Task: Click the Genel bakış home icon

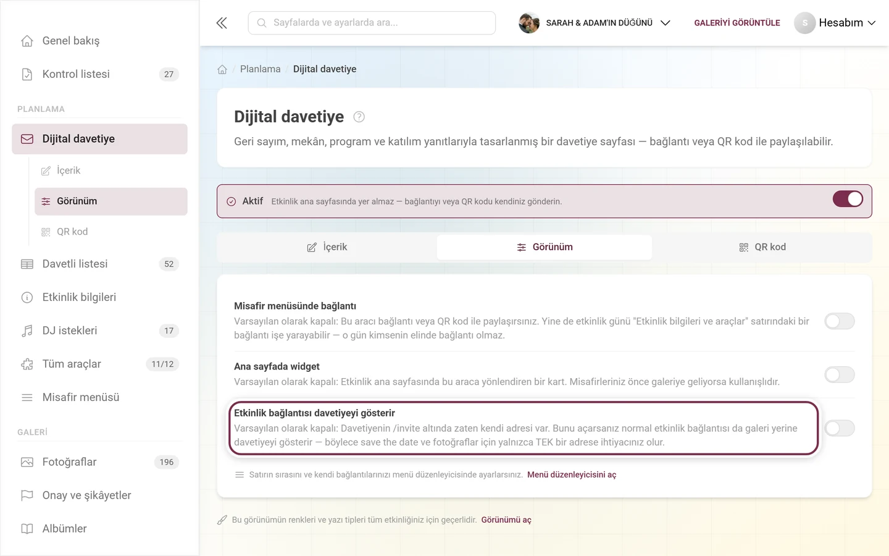Action: (27, 41)
